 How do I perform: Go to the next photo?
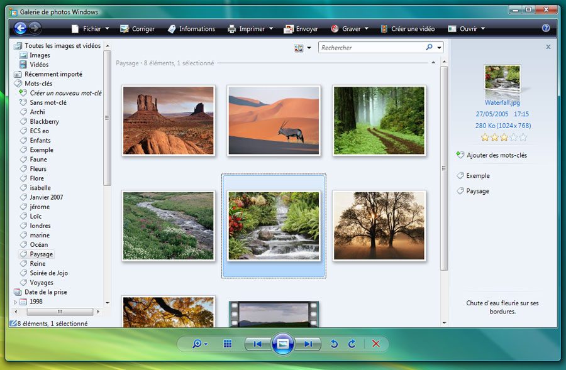(x=308, y=344)
